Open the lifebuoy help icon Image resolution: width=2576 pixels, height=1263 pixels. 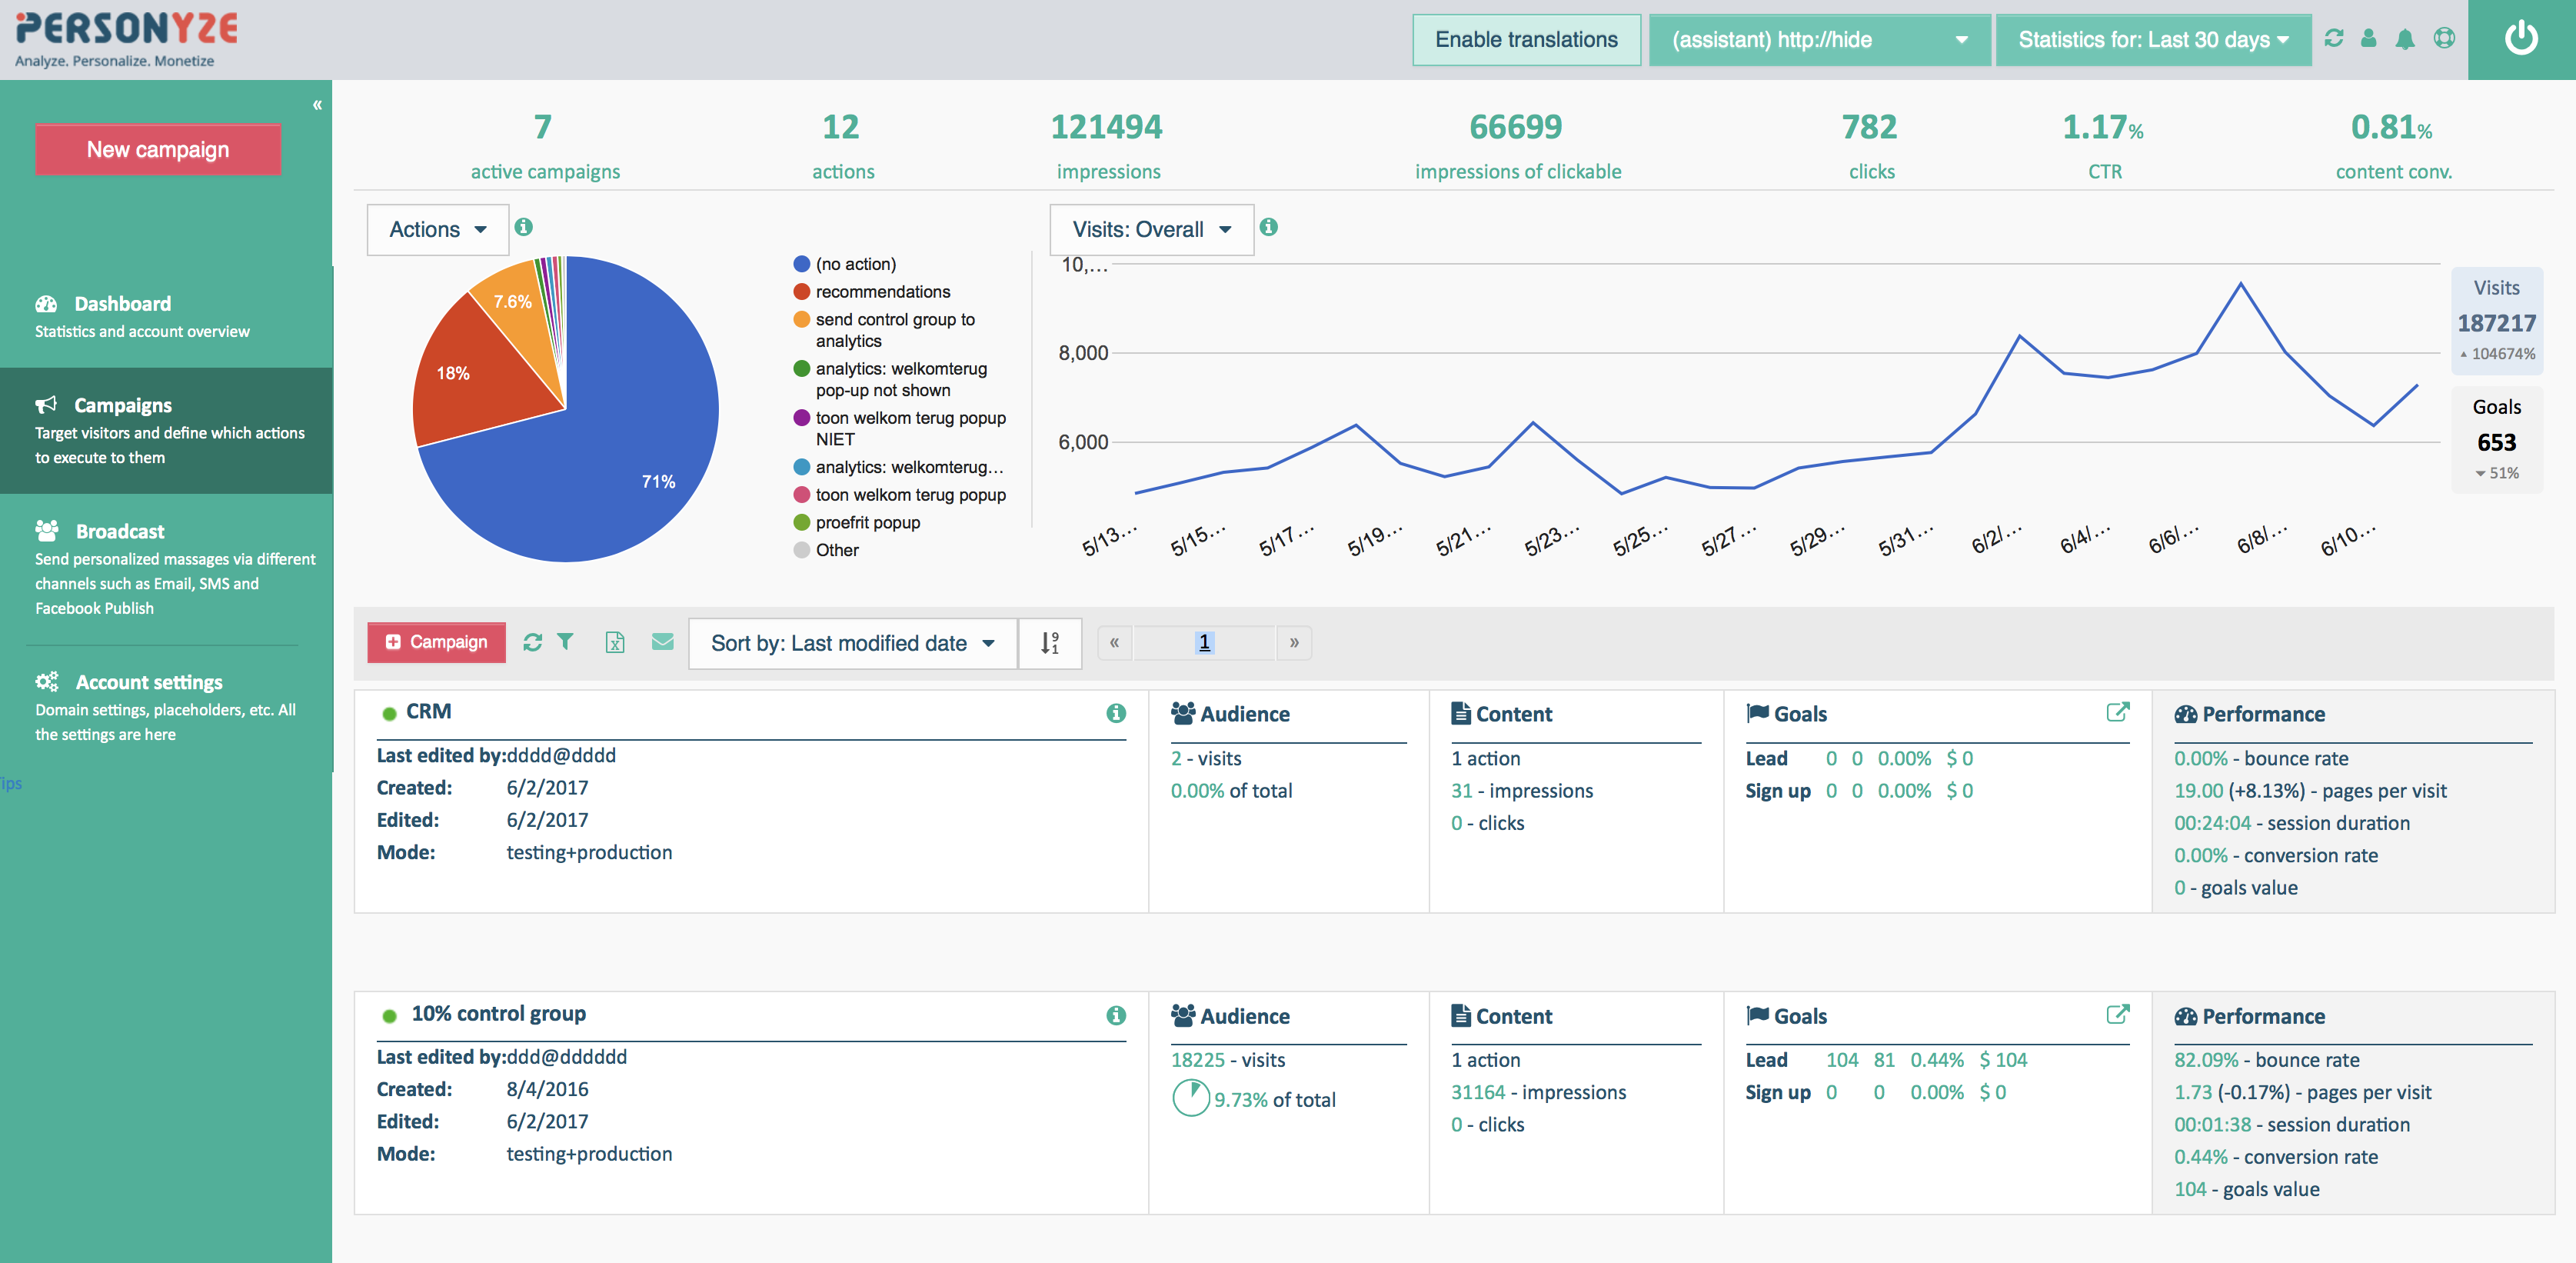[x=2444, y=39]
